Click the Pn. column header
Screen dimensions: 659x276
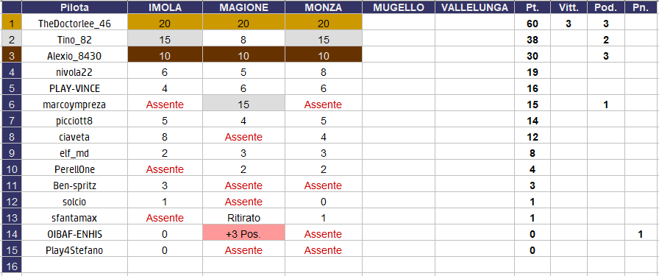pyautogui.click(x=641, y=7)
